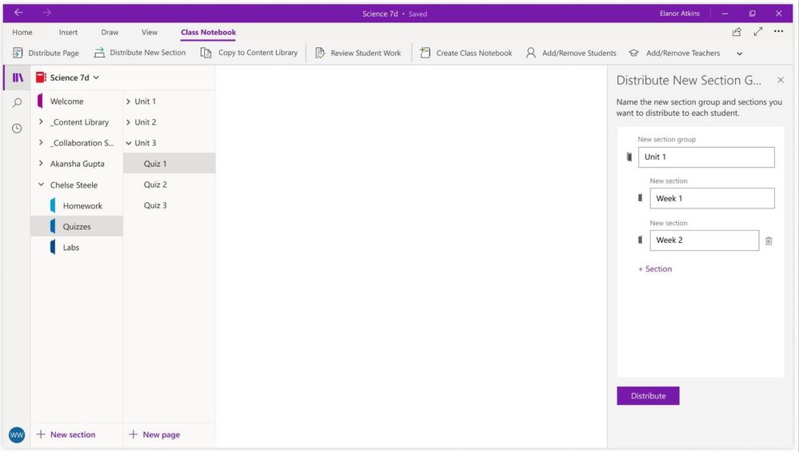Viewport: 799px width, 452px height.
Task: Click the back arrow in title bar
Action: pyautogui.click(x=18, y=13)
